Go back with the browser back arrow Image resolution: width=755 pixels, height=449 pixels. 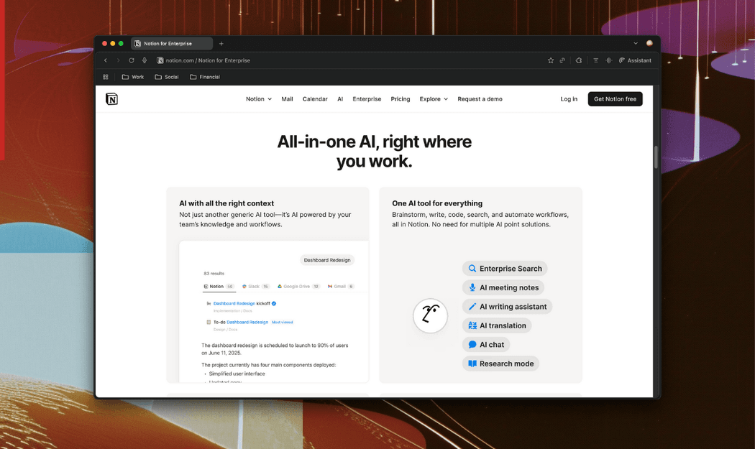click(x=106, y=60)
